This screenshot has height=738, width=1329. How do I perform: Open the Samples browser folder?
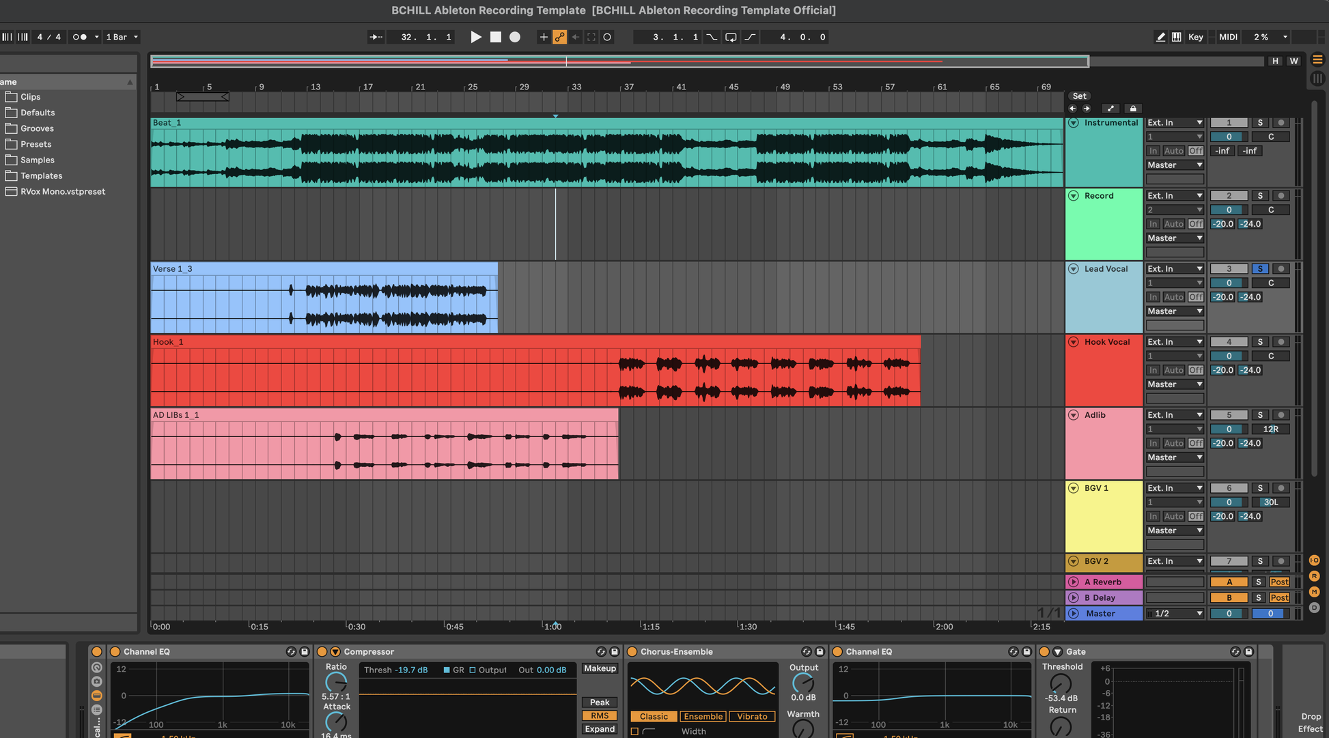pos(37,160)
